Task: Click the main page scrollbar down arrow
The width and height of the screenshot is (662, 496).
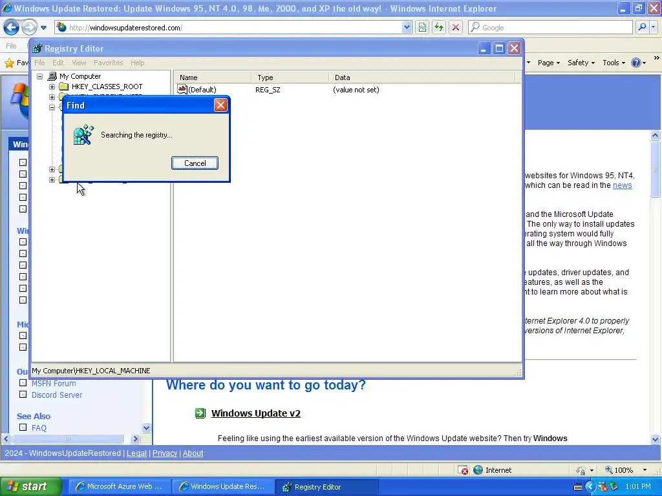Action: [656, 439]
